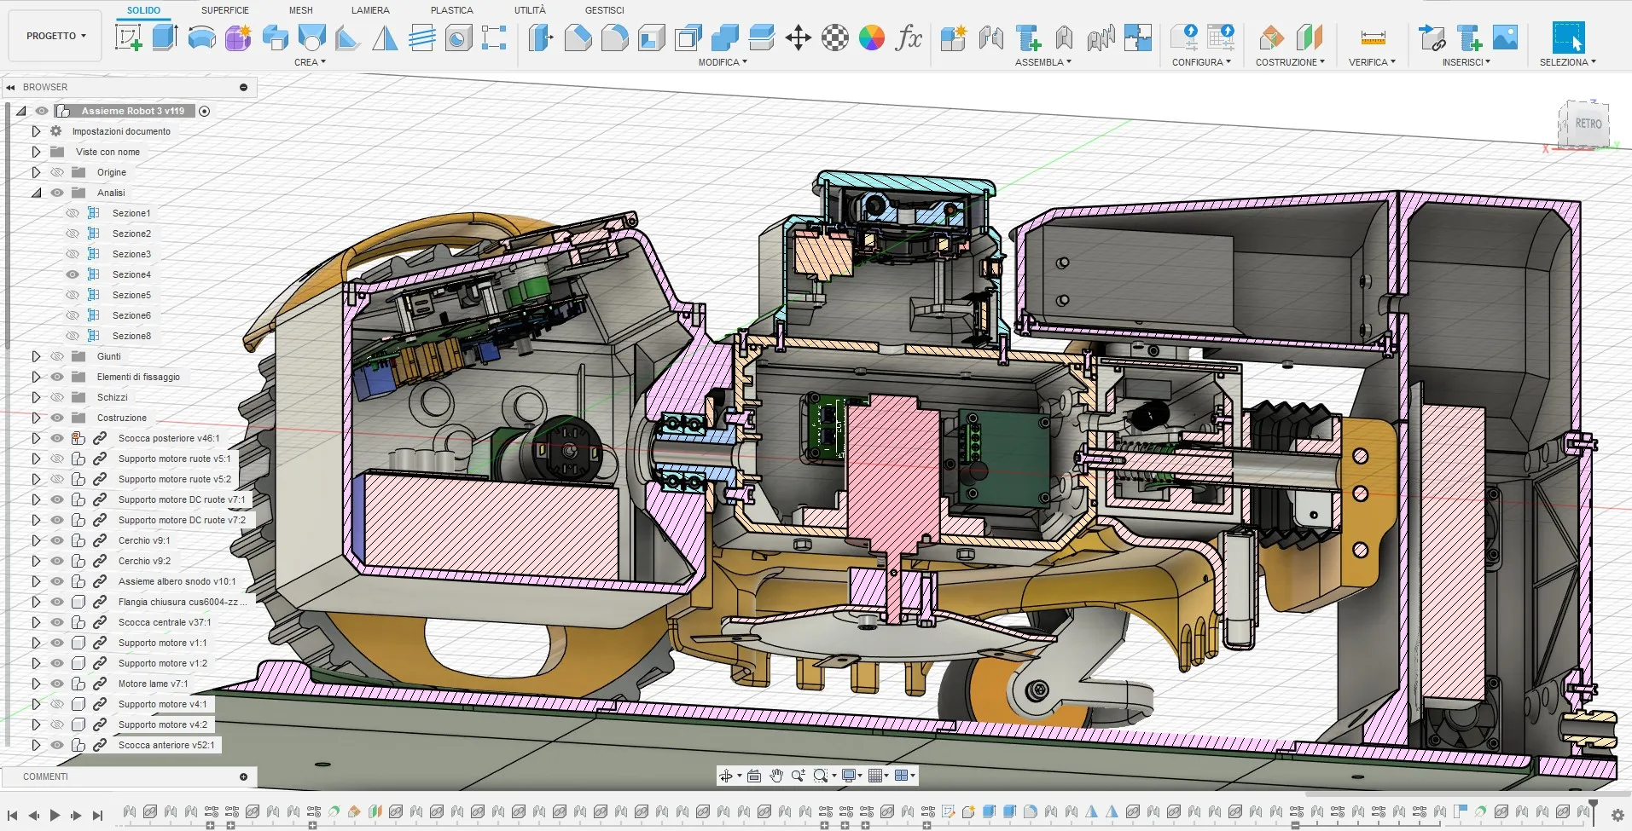
Task: Play the timeline
Action: click(x=55, y=816)
